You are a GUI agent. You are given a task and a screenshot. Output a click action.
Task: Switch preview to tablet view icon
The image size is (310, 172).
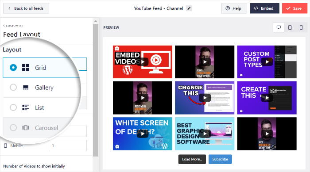coord(290,27)
